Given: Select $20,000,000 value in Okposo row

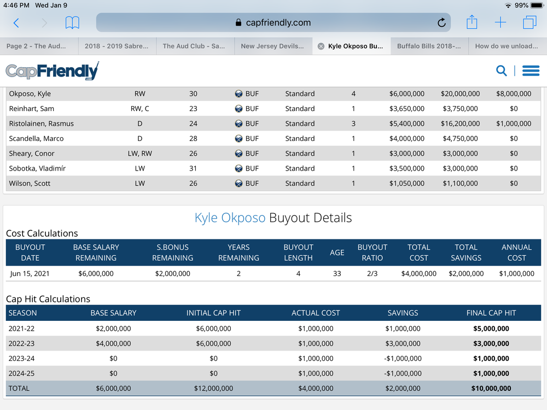Looking at the screenshot, I should coord(460,94).
